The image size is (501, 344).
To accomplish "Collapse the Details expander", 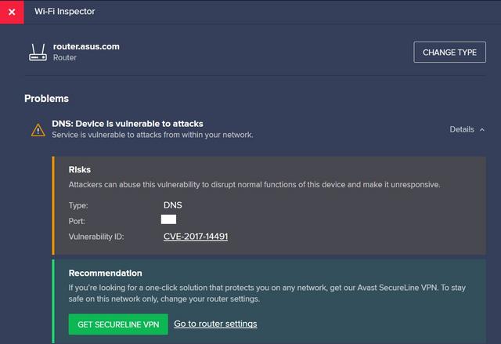I will click(467, 129).
